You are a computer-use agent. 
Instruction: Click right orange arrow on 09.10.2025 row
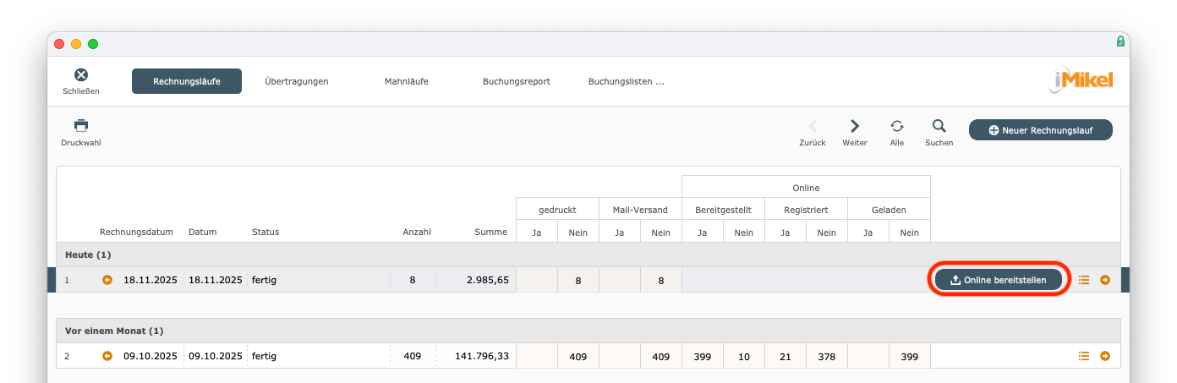pos(1105,356)
